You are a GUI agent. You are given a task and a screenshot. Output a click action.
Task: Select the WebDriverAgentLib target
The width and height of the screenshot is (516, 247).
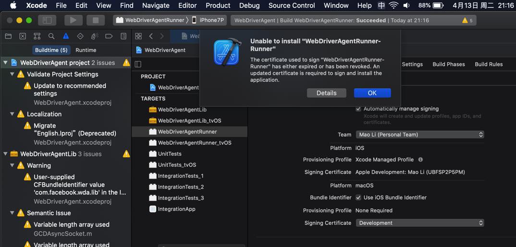coord(189,110)
